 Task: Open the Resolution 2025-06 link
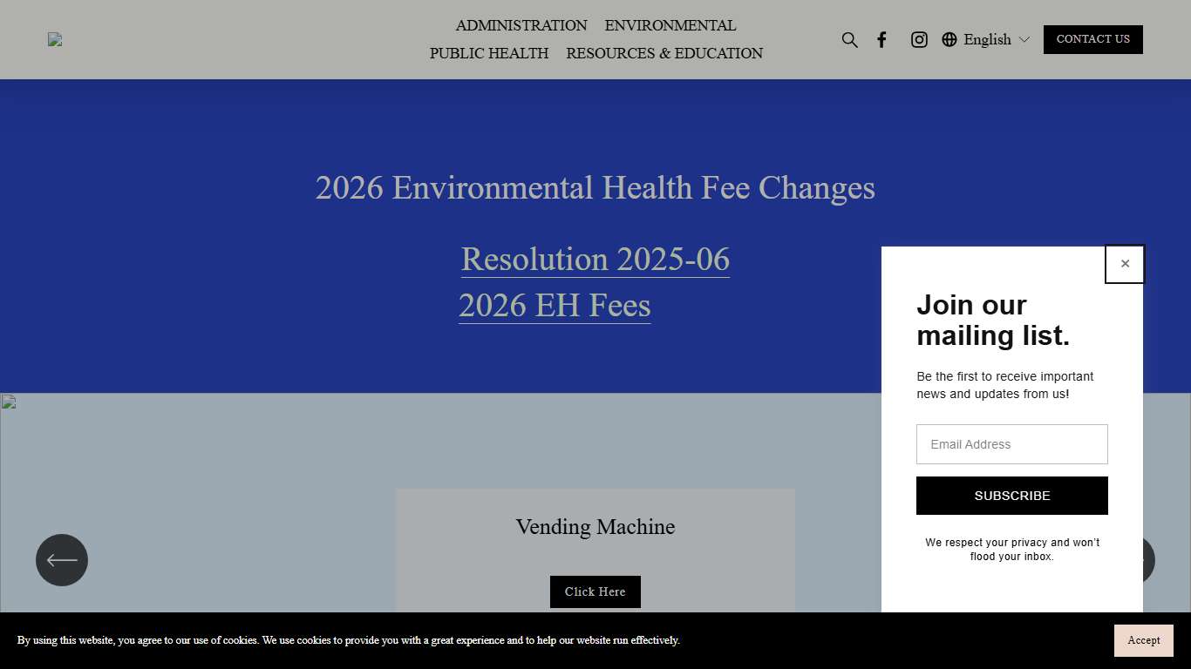tap(595, 260)
